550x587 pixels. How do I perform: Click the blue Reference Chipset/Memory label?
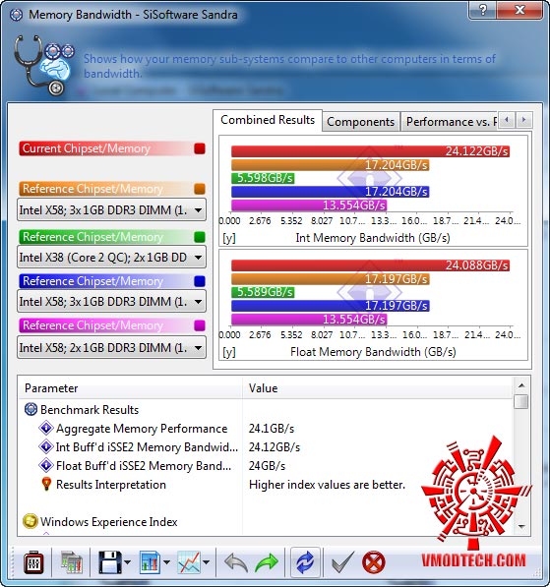92,281
